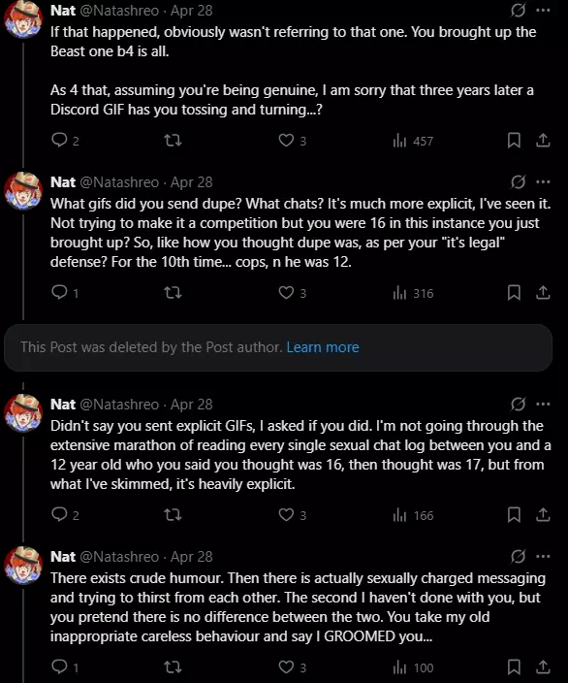The height and width of the screenshot is (683, 568).
Task: Open Grok icon on first post
Action: click(x=518, y=10)
